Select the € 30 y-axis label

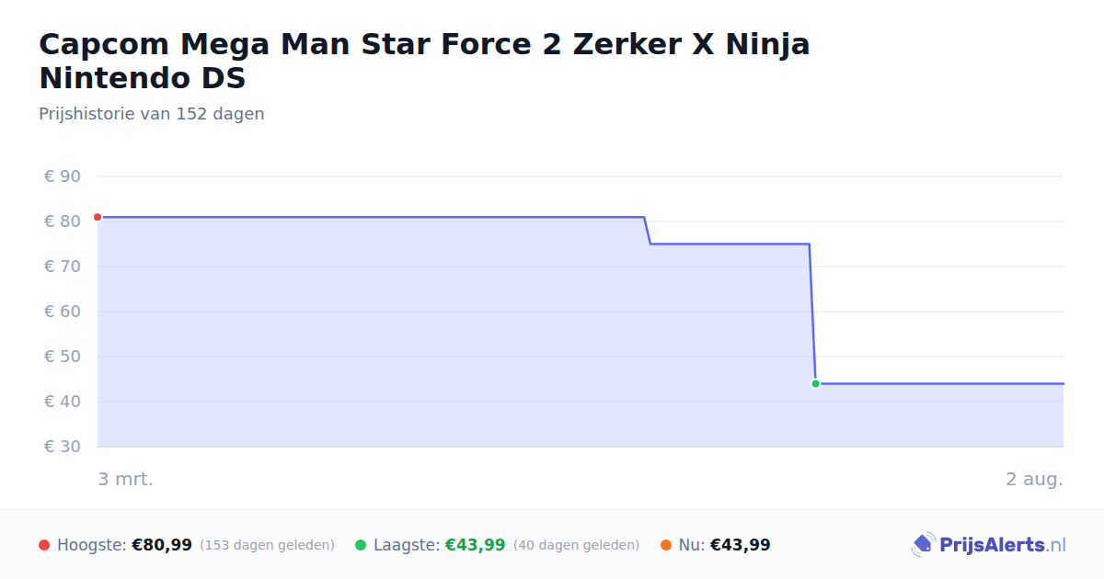(x=63, y=447)
